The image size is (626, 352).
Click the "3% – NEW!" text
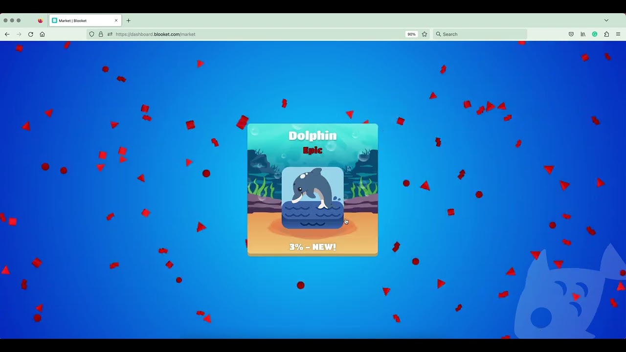313,247
